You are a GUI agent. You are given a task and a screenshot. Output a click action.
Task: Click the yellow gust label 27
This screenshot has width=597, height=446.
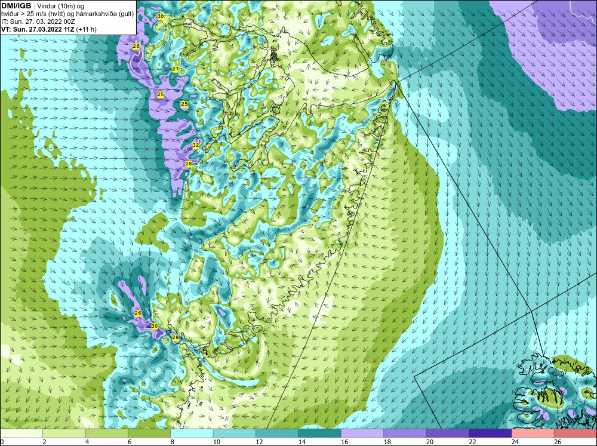tap(176, 69)
